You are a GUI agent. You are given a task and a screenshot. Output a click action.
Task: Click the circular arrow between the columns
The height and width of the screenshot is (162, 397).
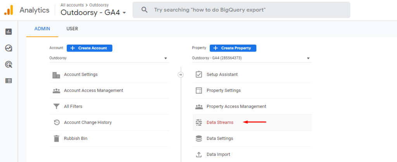(181, 75)
